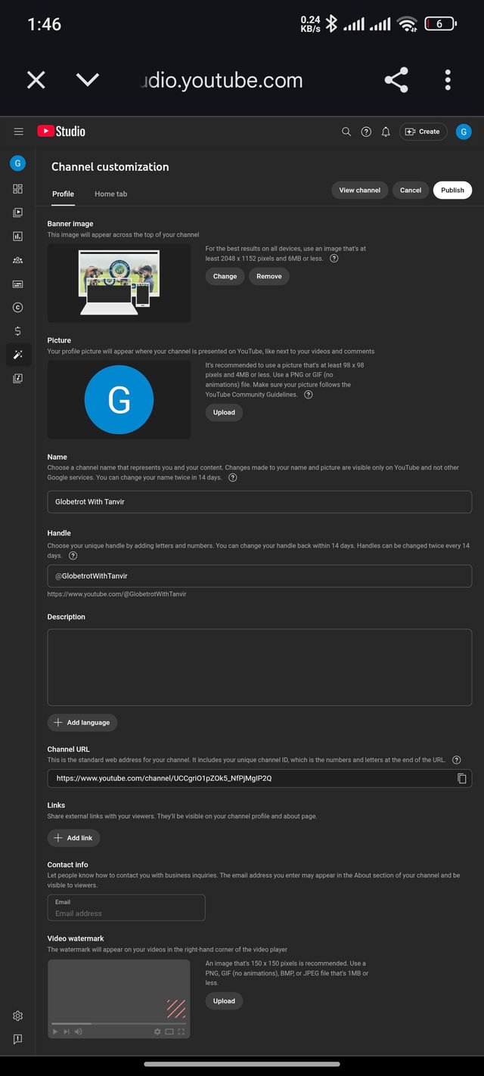The image size is (484, 1076).
Task: Open help icon beside banner size recommendation
Action: click(x=334, y=259)
